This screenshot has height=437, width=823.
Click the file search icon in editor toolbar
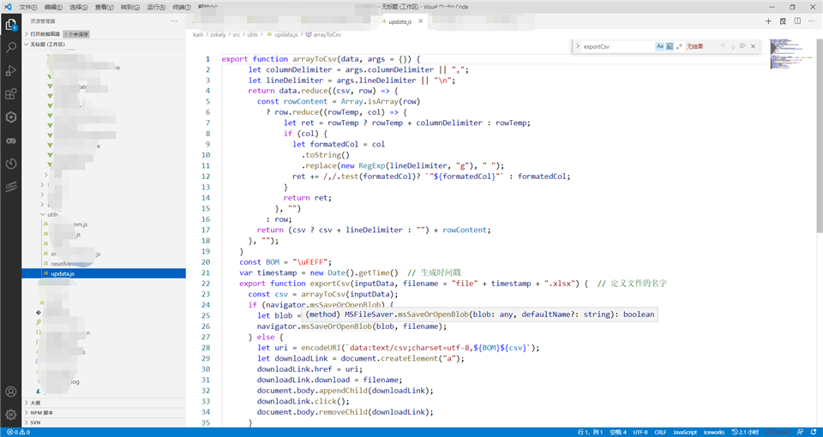[x=783, y=21]
